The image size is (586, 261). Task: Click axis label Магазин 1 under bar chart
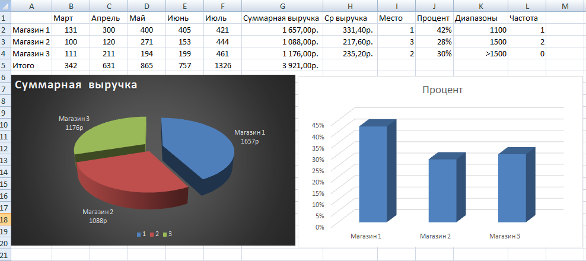coord(366,236)
